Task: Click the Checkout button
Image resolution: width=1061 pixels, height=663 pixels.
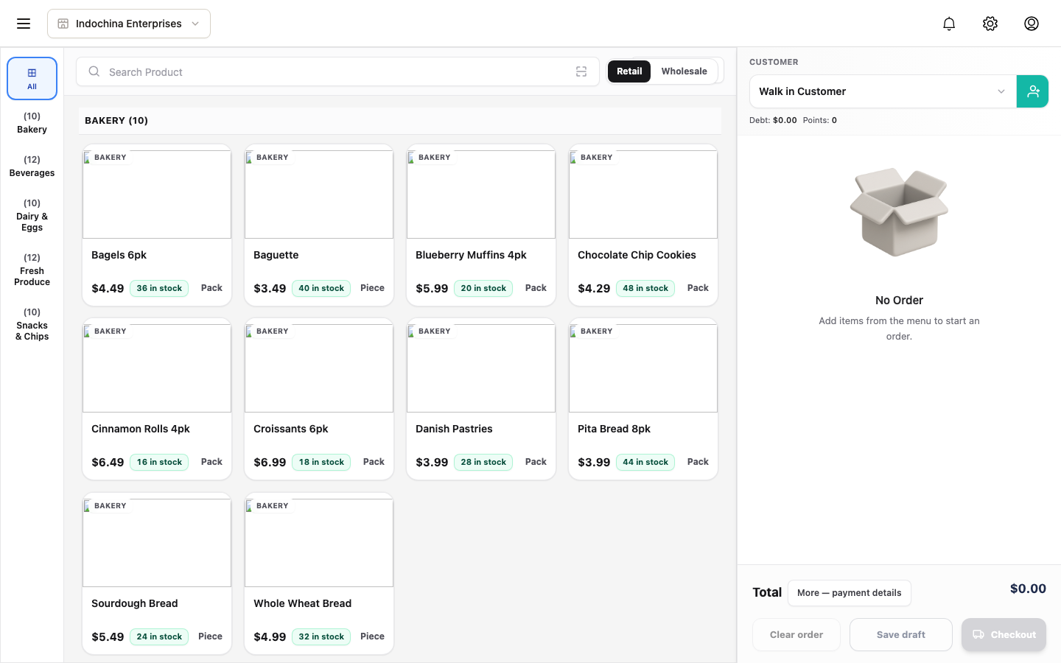Action: [1004, 635]
